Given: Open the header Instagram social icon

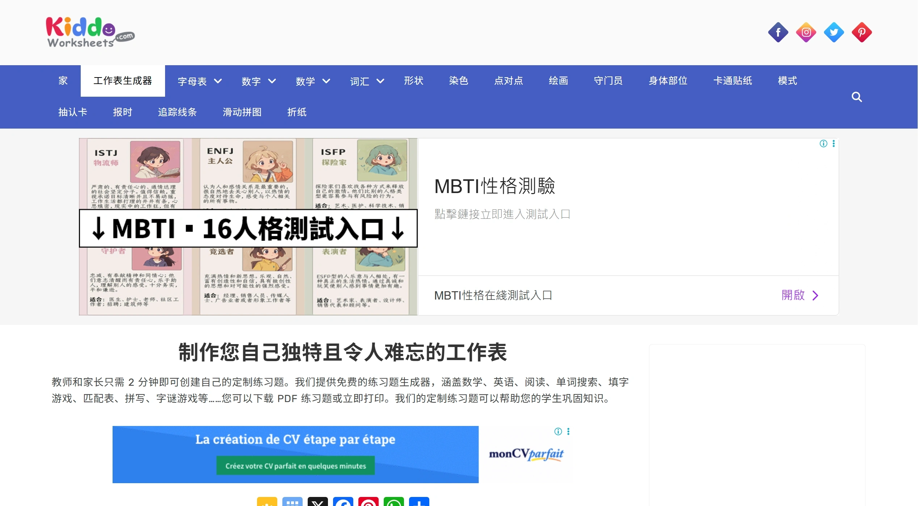Looking at the screenshot, I should (806, 33).
